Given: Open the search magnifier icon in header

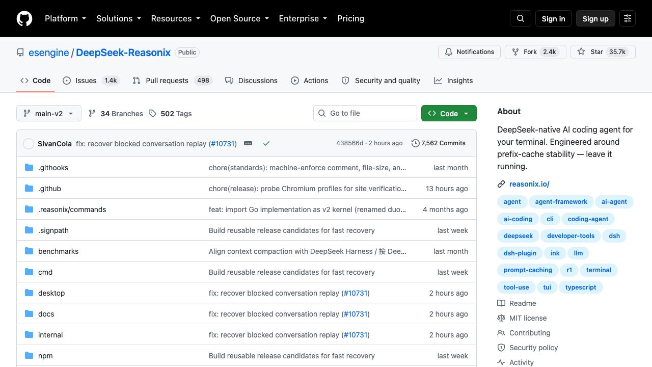Looking at the screenshot, I should (x=521, y=18).
